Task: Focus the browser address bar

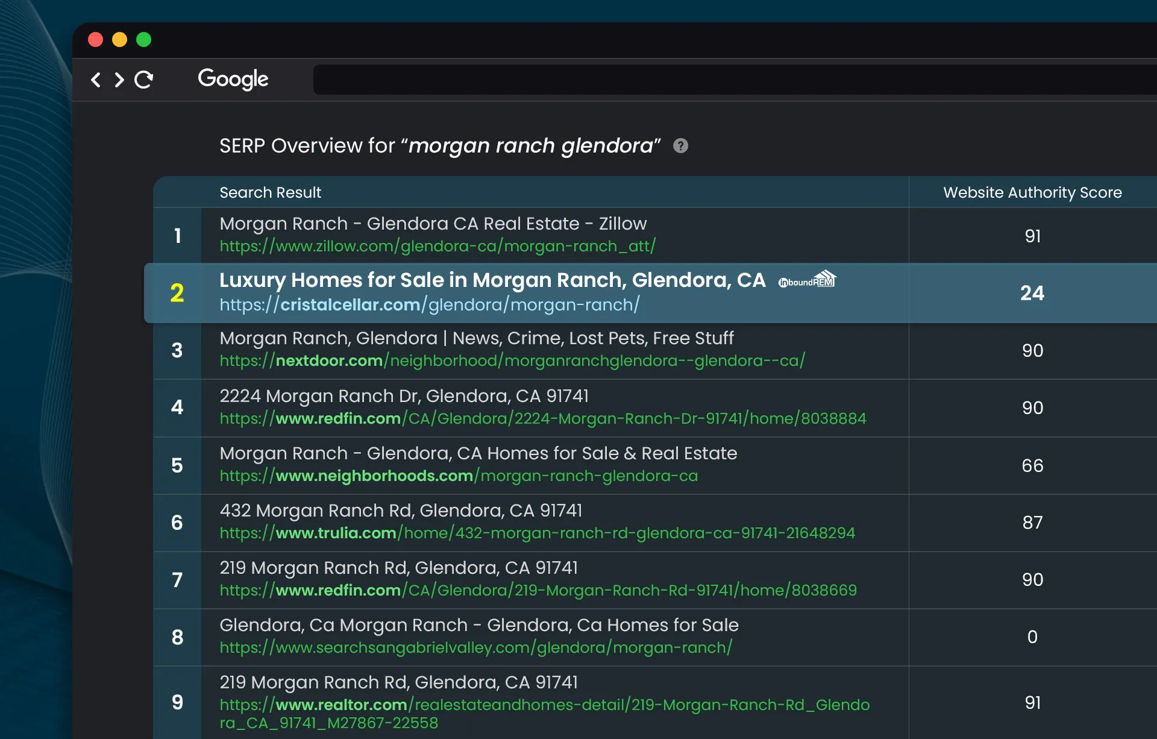Action: [x=735, y=80]
